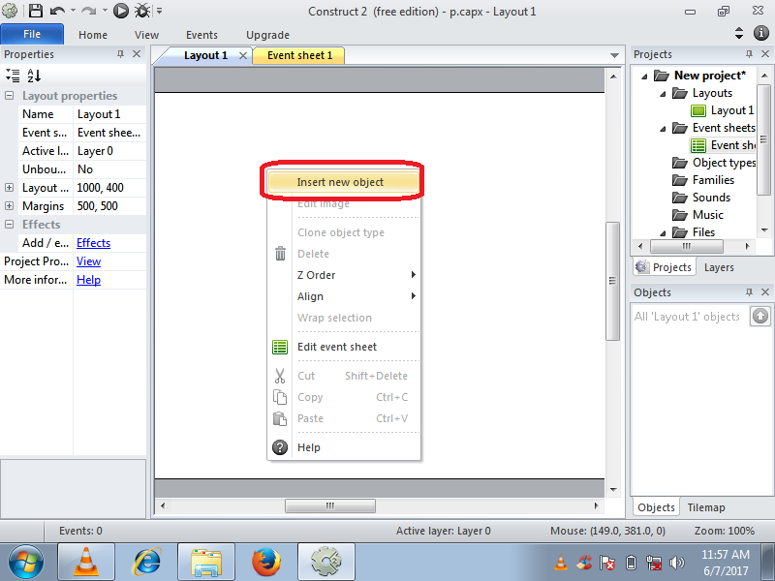
Task: Close the Properties panel
Action: [x=137, y=54]
